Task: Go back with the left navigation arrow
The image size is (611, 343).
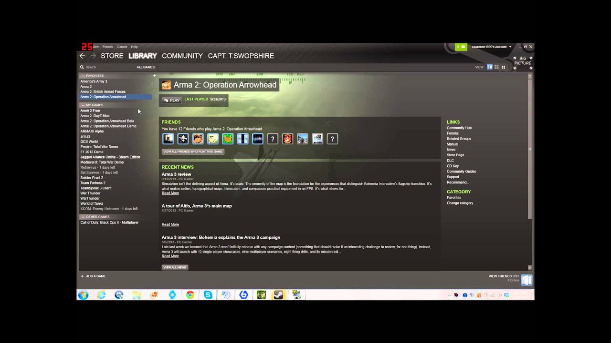Action: (x=82, y=56)
